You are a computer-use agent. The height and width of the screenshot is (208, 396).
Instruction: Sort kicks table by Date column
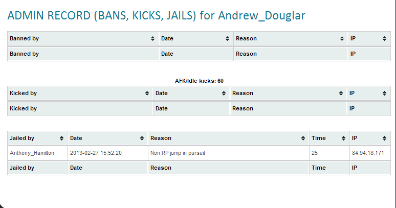point(191,94)
